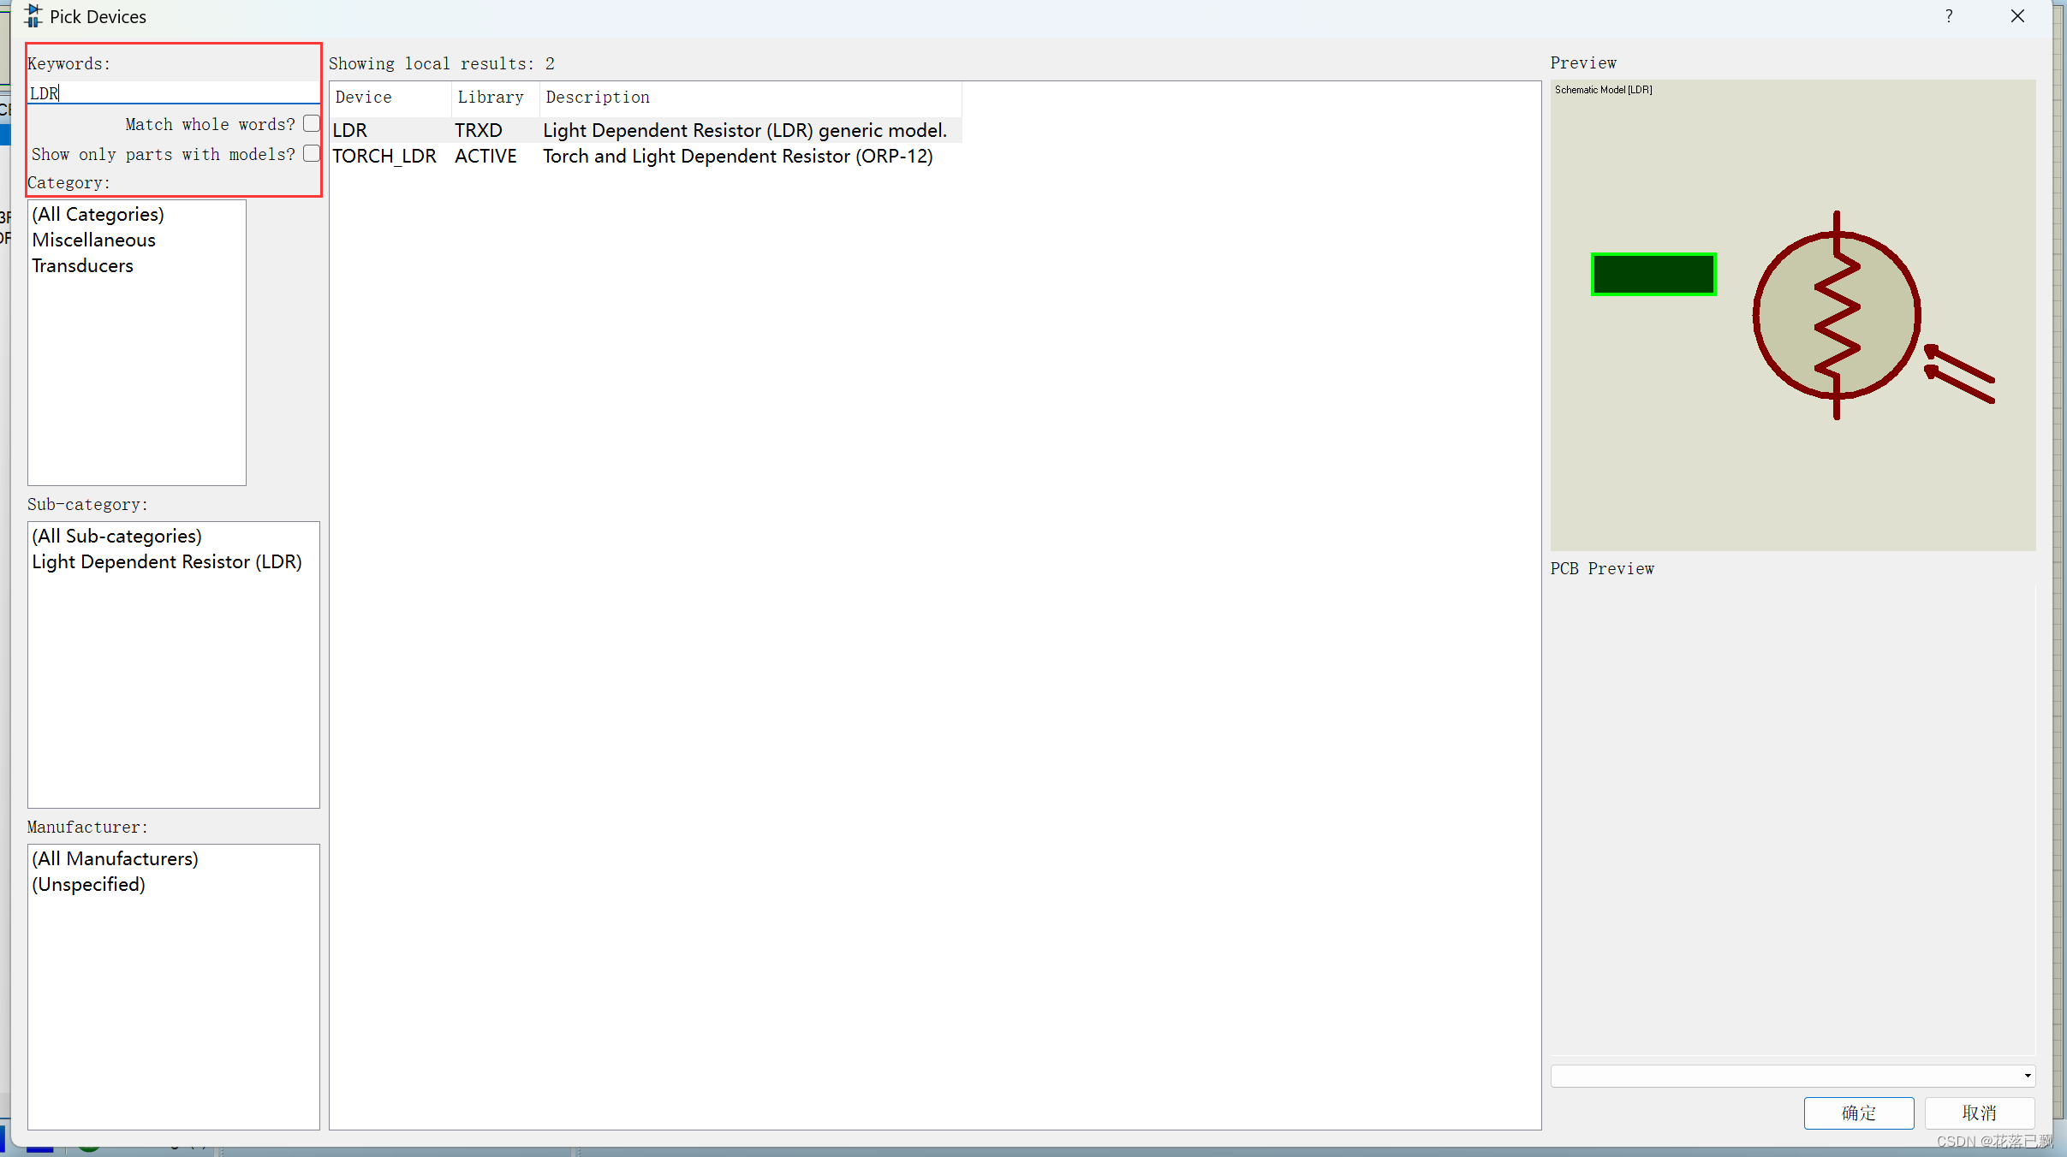Image resolution: width=2067 pixels, height=1157 pixels.
Task: Click the ACTIVE library cell
Action: [x=485, y=156]
